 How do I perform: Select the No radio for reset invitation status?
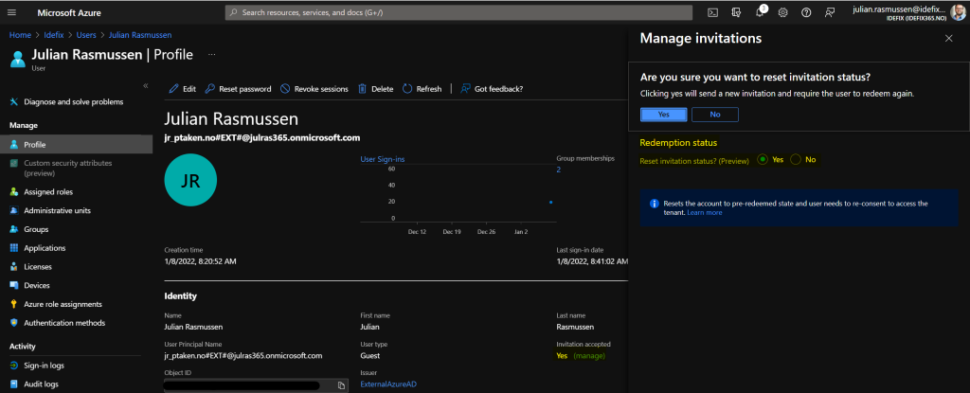(x=796, y=160)
